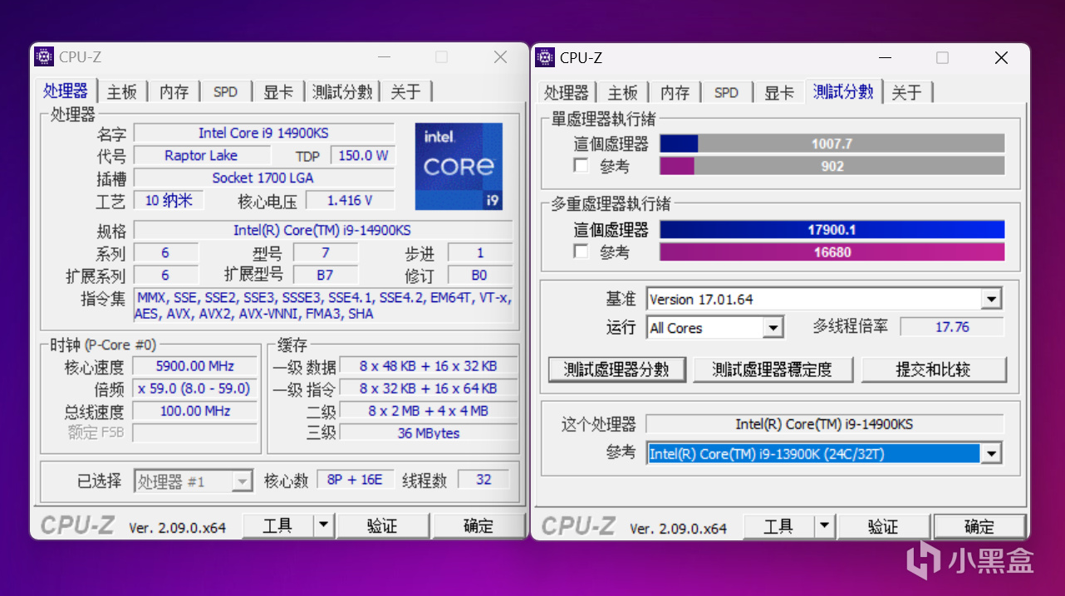Click the 三级 cache 36 MBytes value
The width and height of the screenshot is (1065, 596).
[x=429, y=433]
